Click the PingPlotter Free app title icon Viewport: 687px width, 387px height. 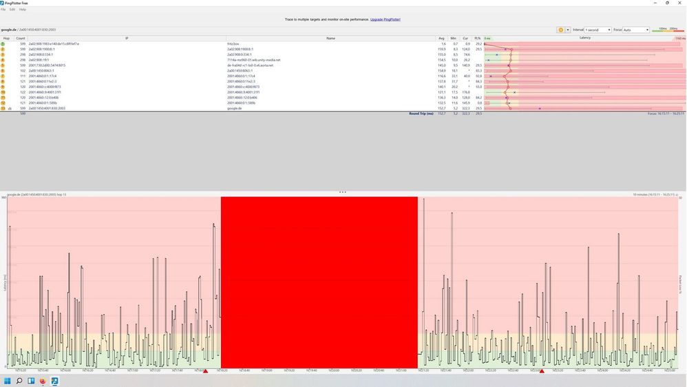[x=2, y=3]
